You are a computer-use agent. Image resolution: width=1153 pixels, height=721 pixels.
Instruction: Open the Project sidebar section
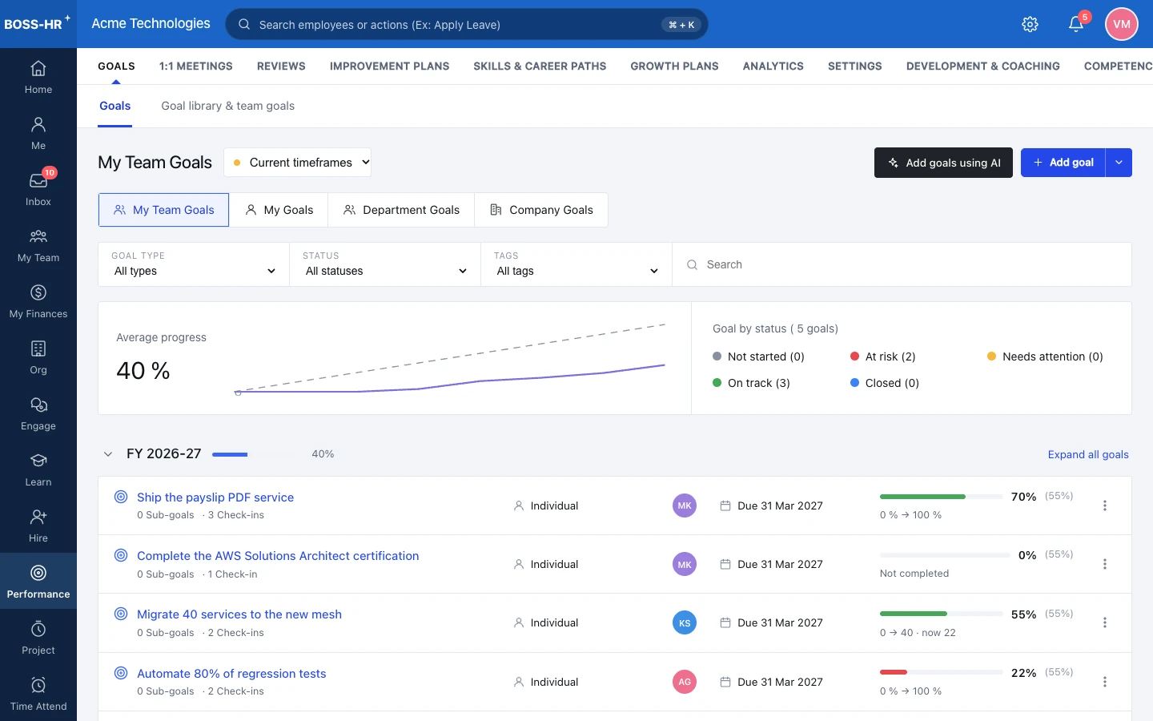pos(38,638)
